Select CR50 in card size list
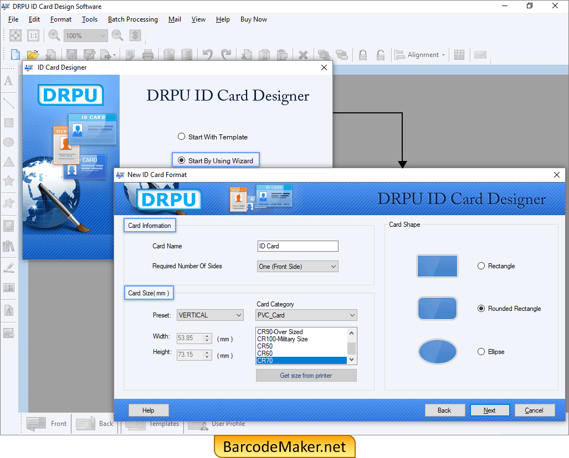This screenshot has height=458, width=569. pyautogui.click(x=301, y=346)
